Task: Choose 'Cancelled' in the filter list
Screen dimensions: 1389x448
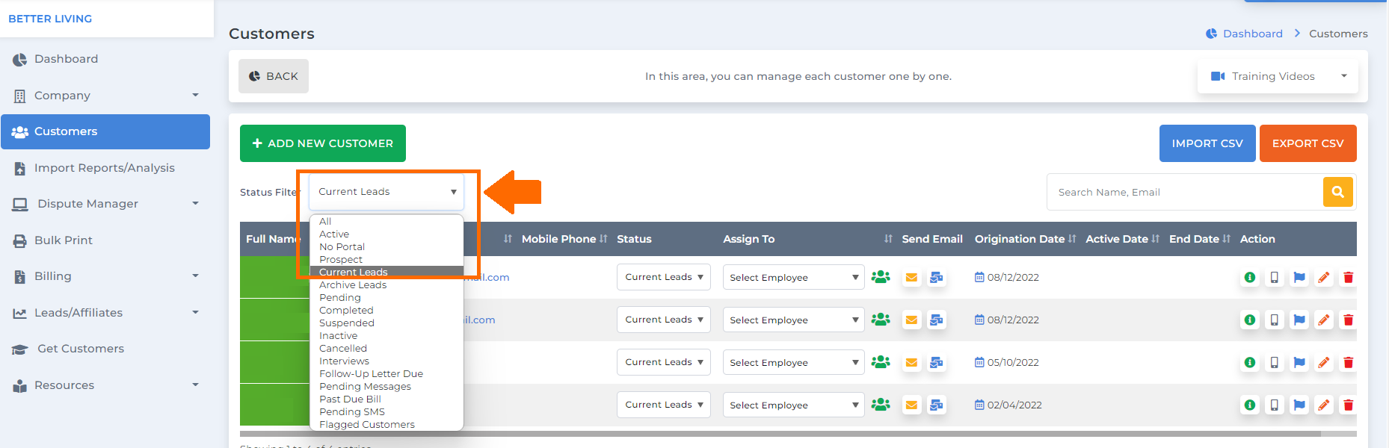Action: 386,349
